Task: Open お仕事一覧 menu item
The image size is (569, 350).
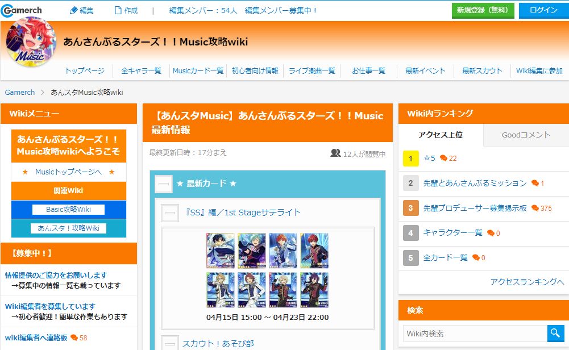Action: tap(369, 70)
